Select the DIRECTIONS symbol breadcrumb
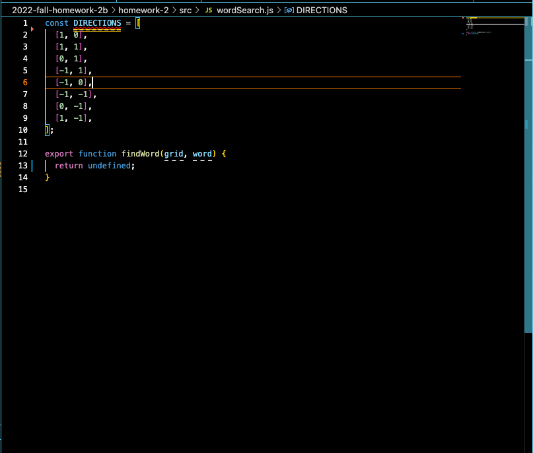Image resolution: width=533 pixels, height=453 pixels. click(x=322, y=10)
